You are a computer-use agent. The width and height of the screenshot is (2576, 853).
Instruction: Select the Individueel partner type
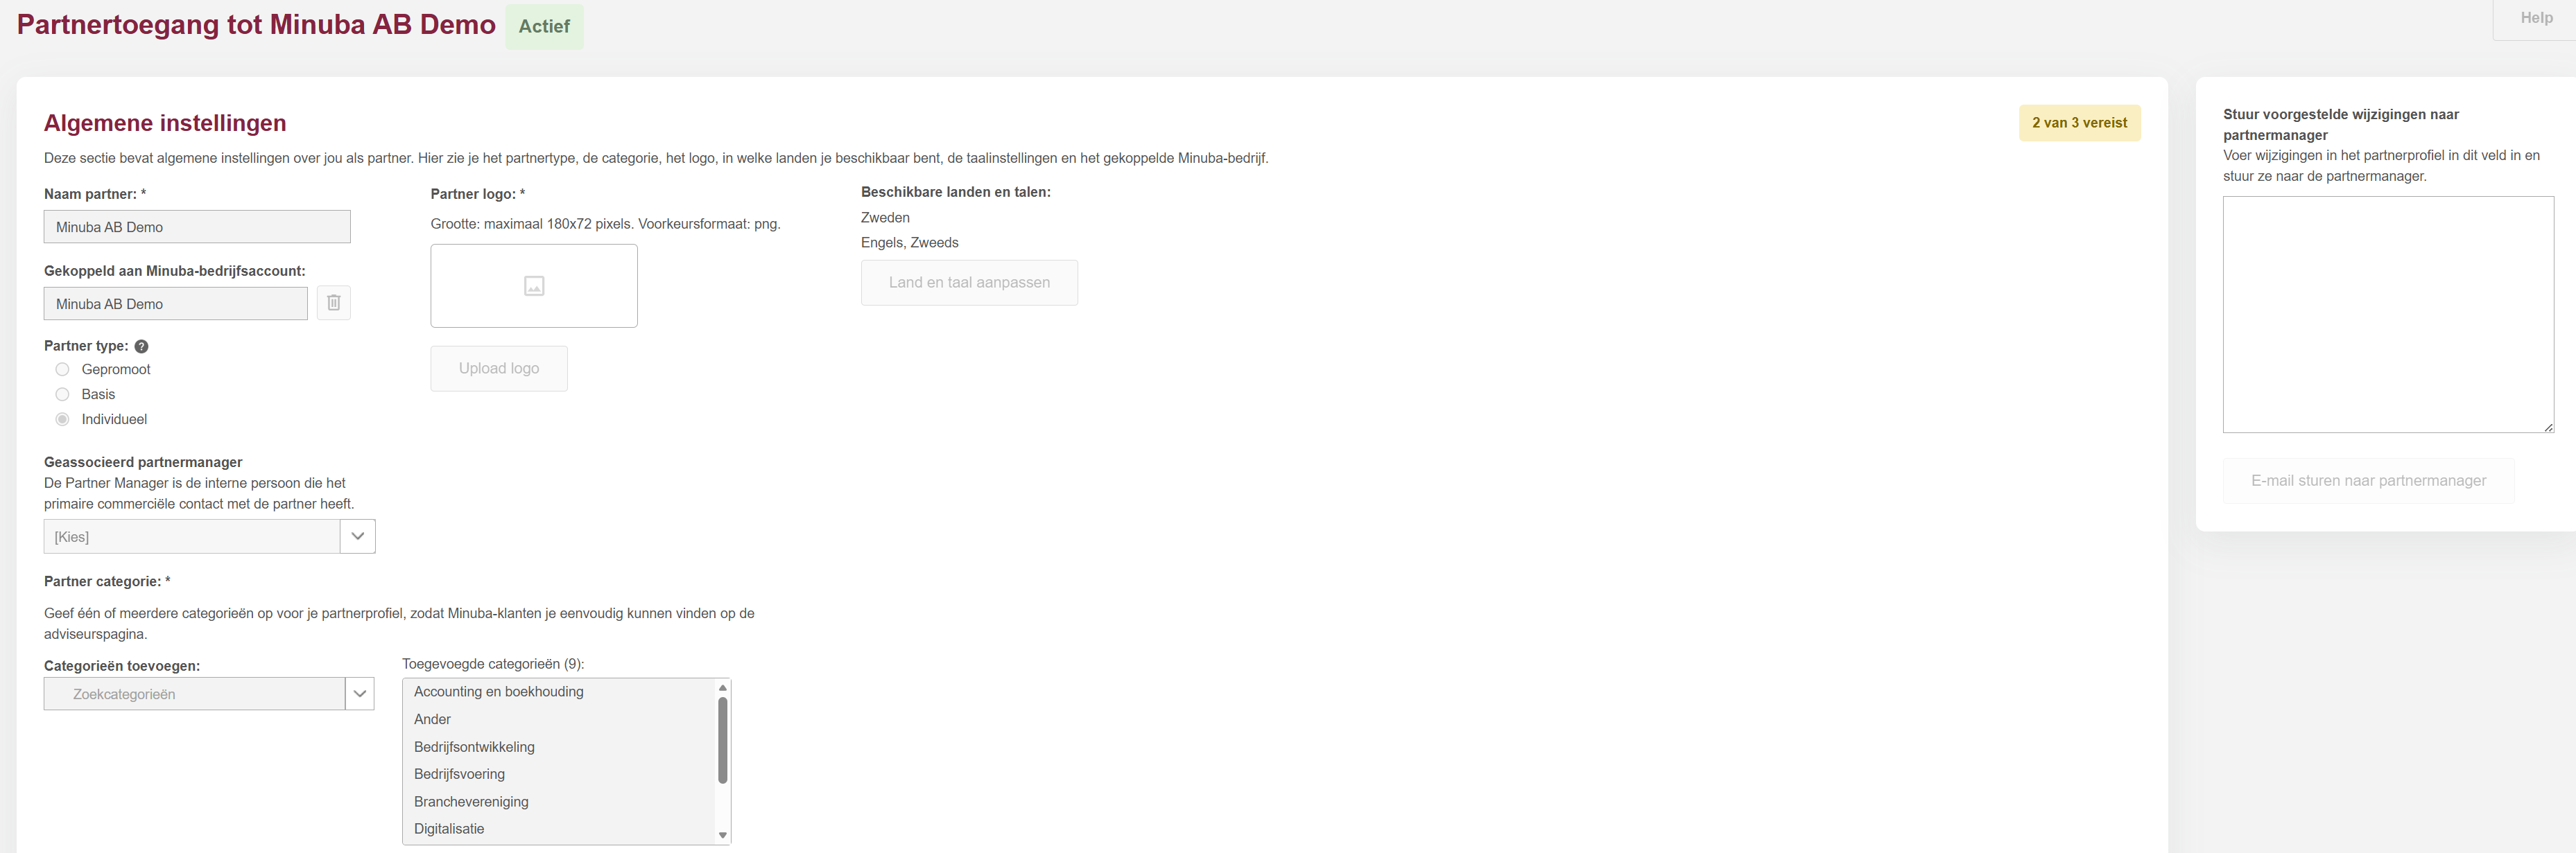point(63,419)
